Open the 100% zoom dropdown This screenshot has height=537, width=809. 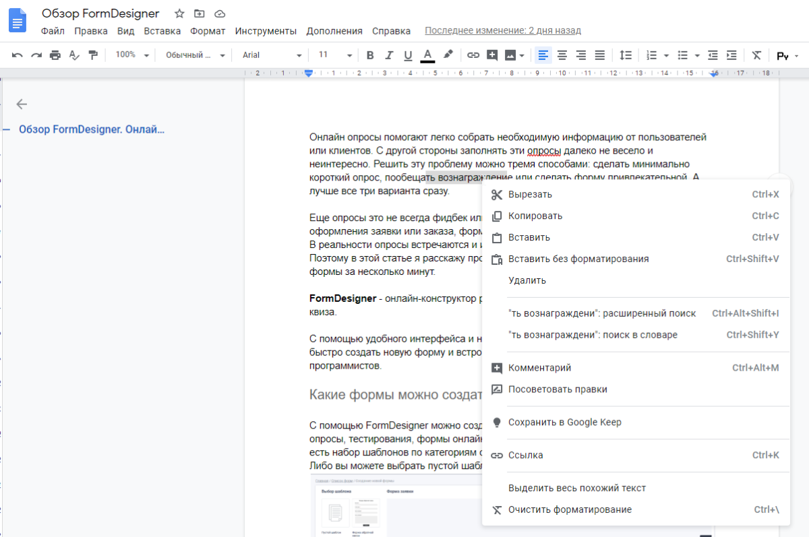(132, 55)
